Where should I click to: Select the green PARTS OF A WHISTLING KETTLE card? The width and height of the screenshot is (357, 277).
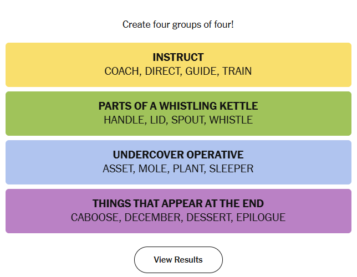[178, 114]
